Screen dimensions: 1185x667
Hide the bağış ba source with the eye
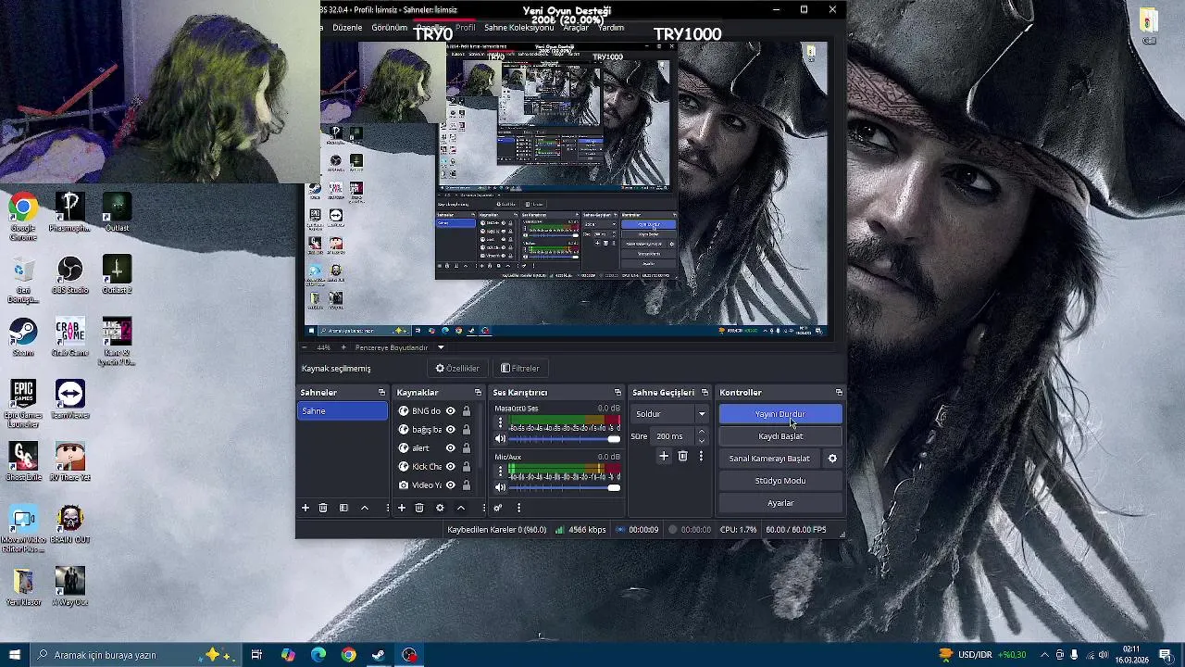point(451,430)
